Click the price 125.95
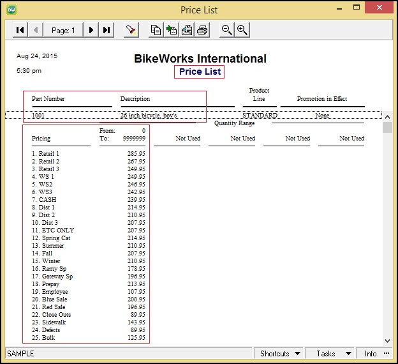The width and height of the screenshot is (398, 364). 136,338
